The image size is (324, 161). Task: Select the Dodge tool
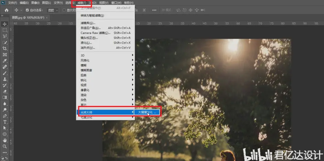click(x=4, y=110)
